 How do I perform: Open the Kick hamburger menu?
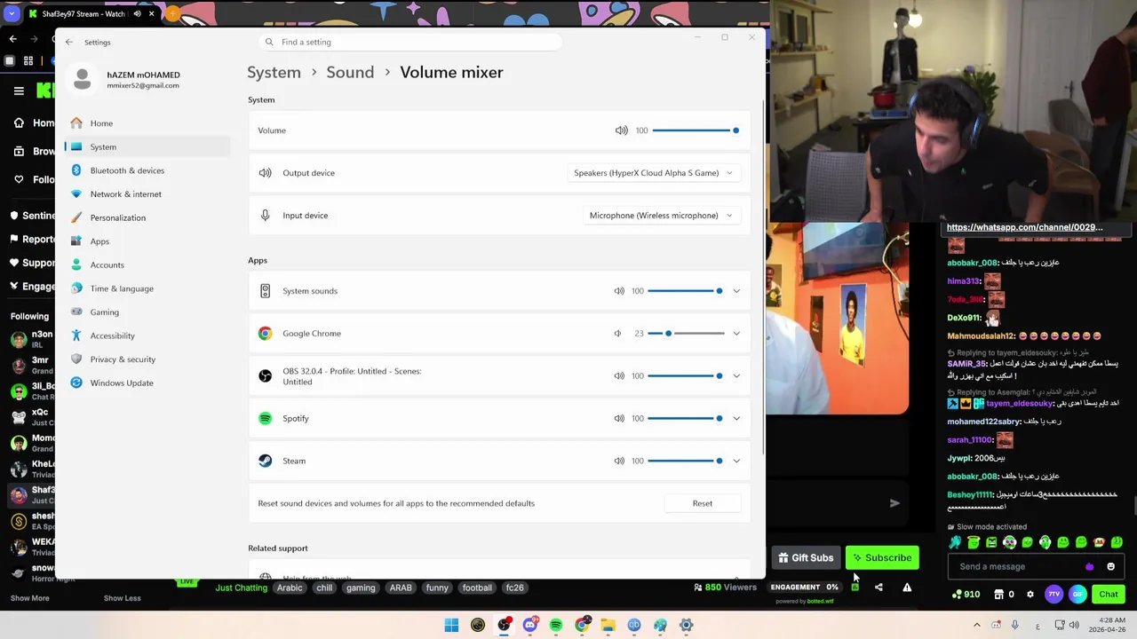coord(19,91)
